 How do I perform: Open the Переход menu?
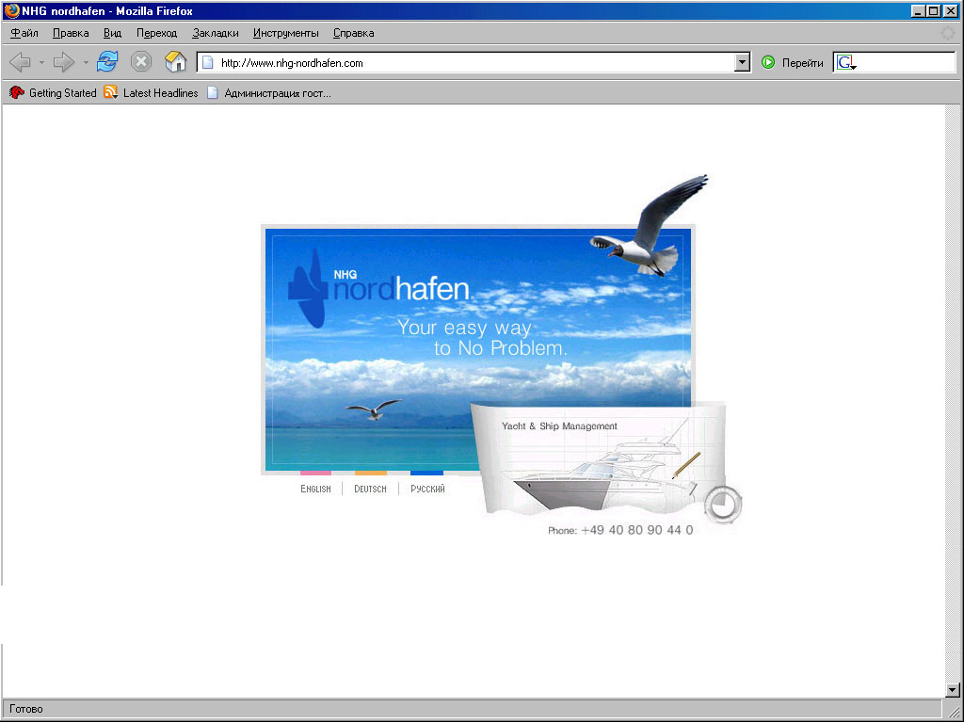pyautogui.click(x=157, y=33)
